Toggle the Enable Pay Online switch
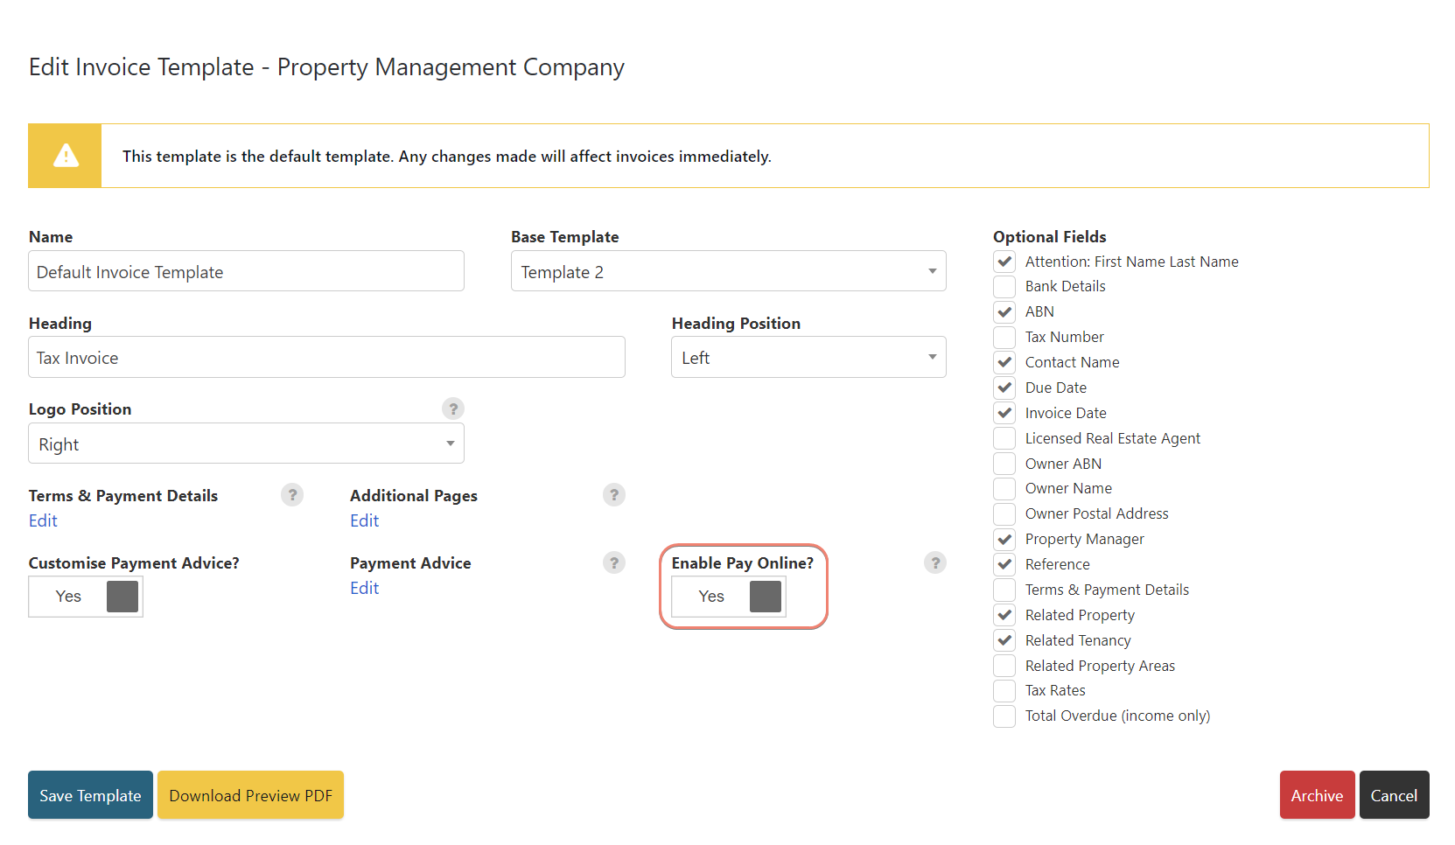The image size is (1455, 845). click(x=729, y=597)
